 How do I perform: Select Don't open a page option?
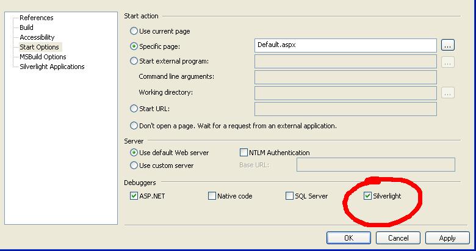tap(134, 126)
